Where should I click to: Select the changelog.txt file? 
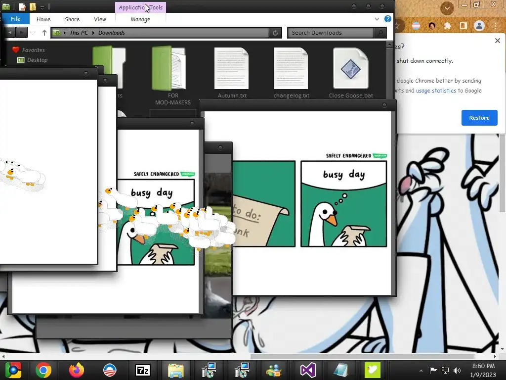point(291,73)
